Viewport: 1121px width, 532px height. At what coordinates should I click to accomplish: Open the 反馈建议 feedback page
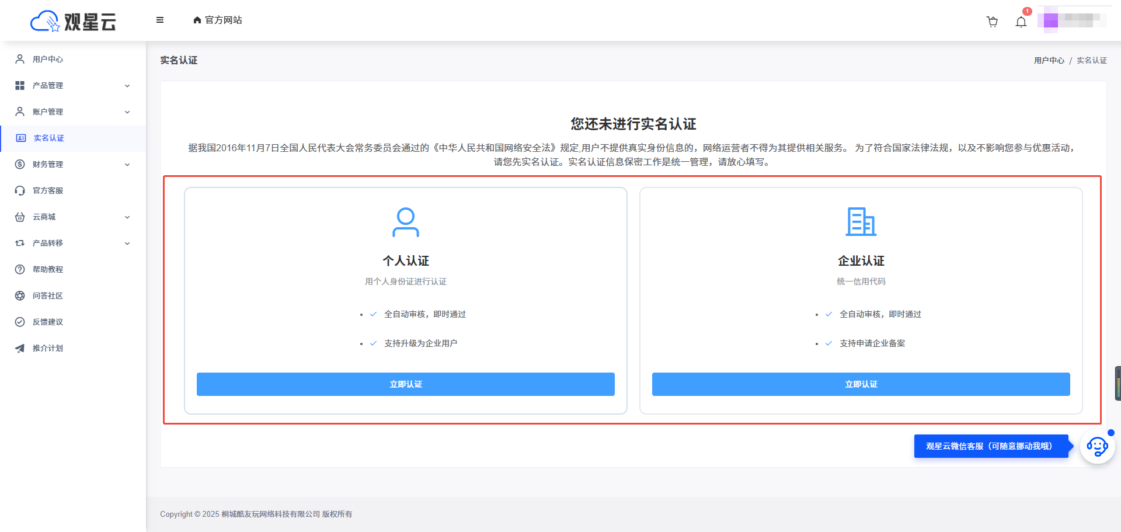47,322
